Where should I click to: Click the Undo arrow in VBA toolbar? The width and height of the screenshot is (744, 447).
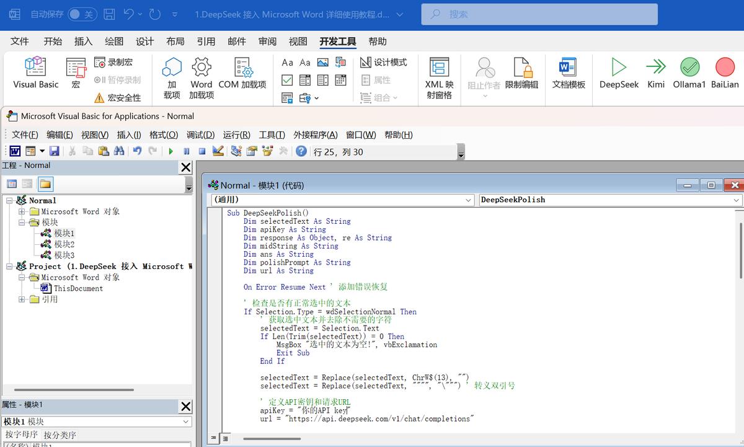coord(137,151)
